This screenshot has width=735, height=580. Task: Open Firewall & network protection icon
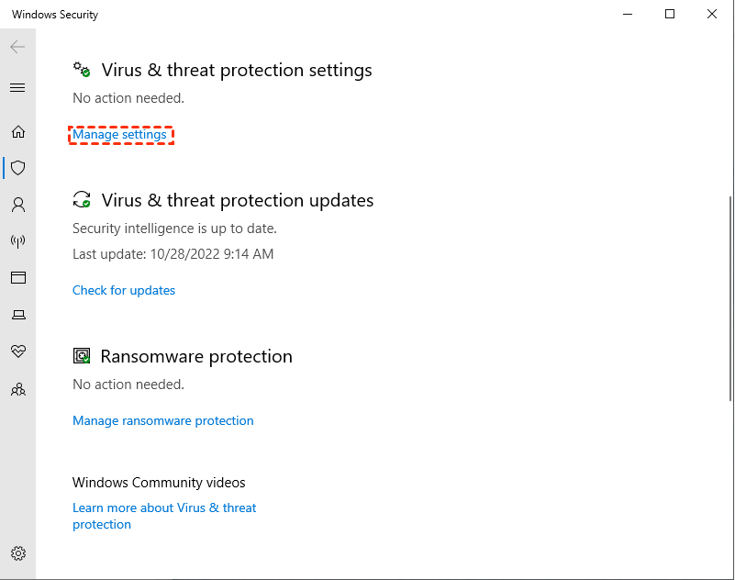(17, 241)
